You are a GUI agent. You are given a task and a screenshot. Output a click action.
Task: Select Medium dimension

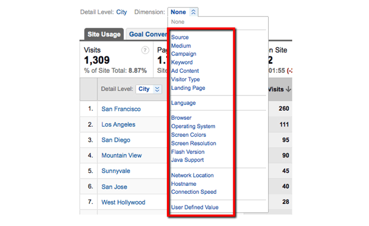(x=181, y=46)
